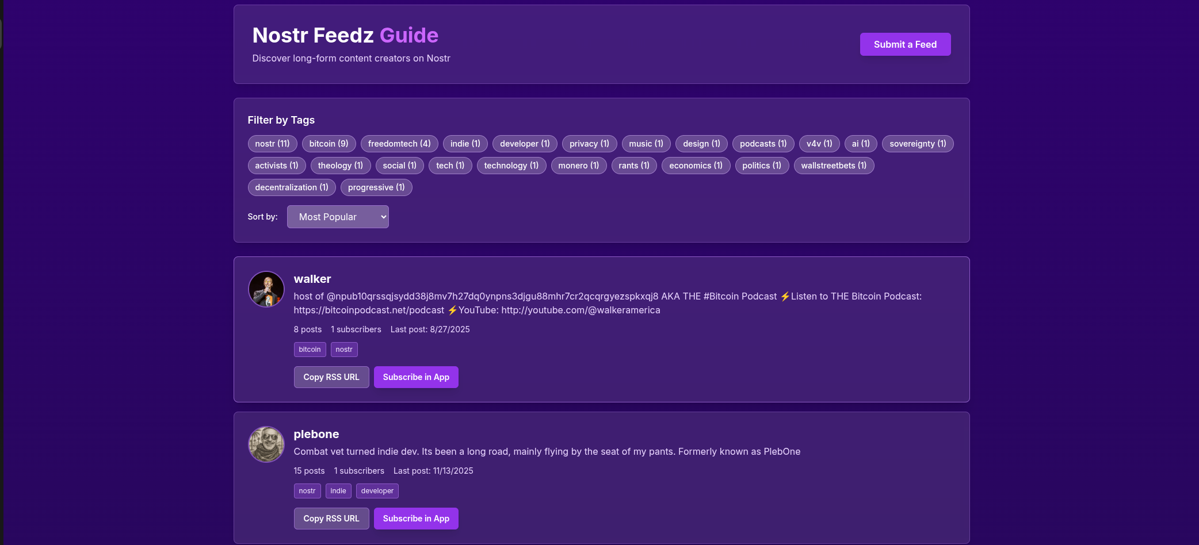Open the Sort by dropdown
Viewport: 1199px width, 545px height.
point(338,217)
